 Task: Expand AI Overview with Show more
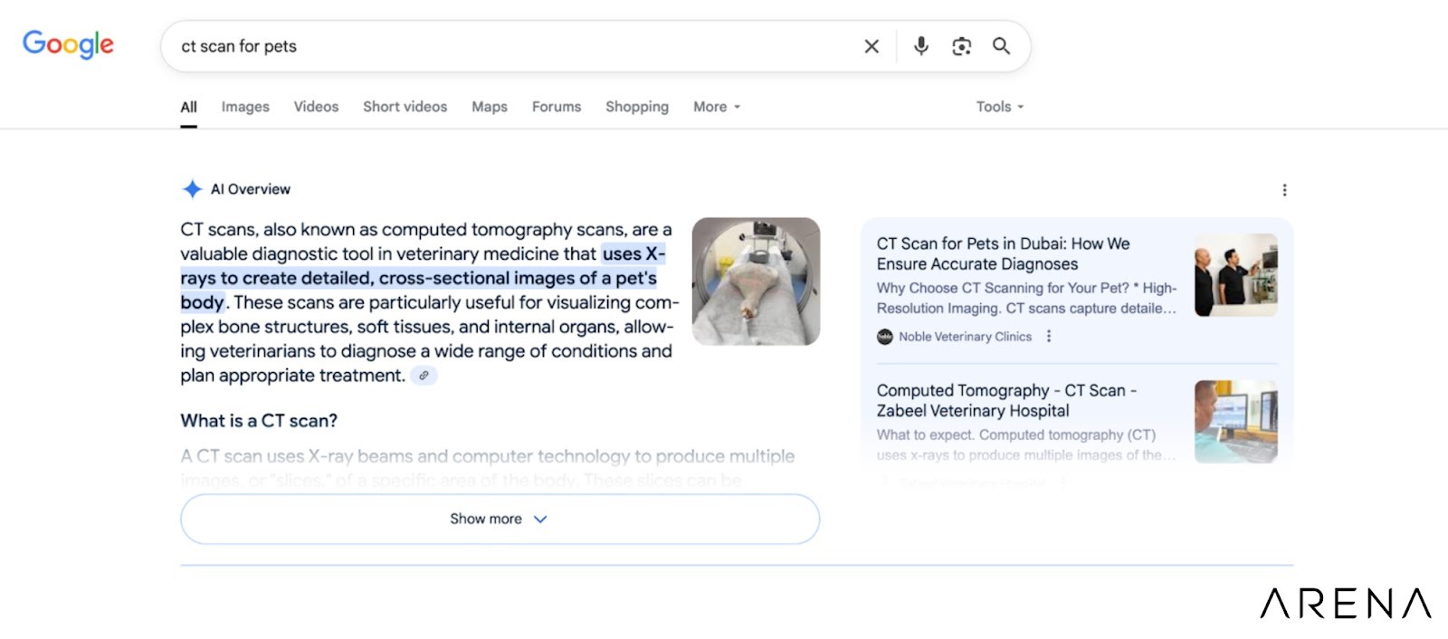[x=500, y=519]
